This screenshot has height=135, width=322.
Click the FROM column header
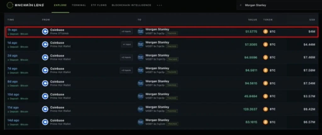(x=46, y=20)
